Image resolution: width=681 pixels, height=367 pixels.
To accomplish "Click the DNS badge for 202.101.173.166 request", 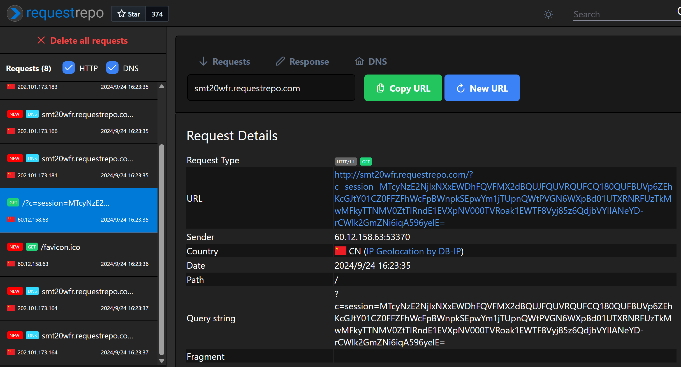I will pyautogui.click(x=32, y=114).
